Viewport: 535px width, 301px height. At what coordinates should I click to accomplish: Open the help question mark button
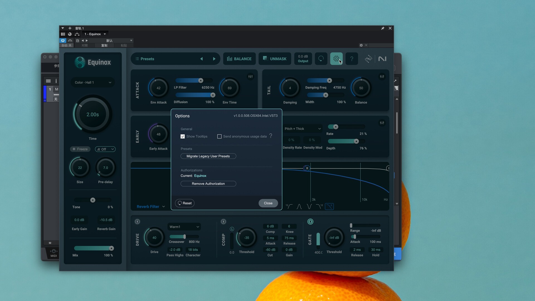352,59
